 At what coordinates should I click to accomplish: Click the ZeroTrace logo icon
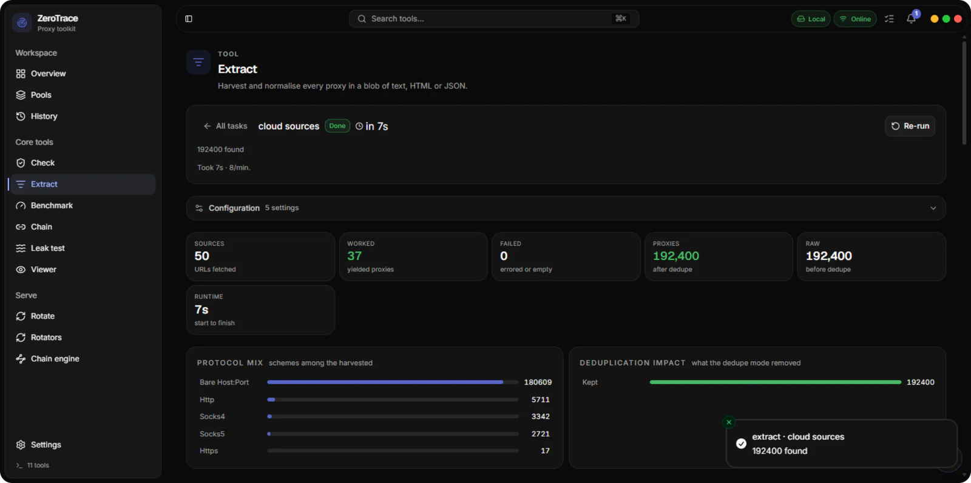pos(22,22)
